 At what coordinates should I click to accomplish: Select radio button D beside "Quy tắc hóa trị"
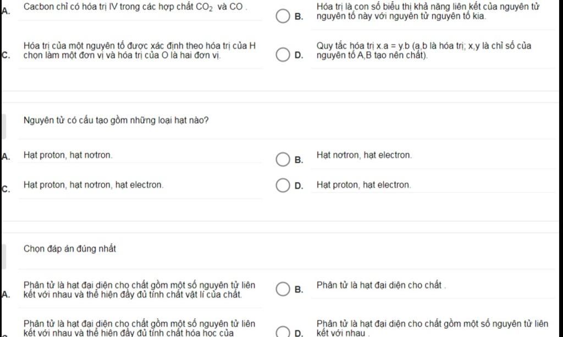tap(282, 55)
